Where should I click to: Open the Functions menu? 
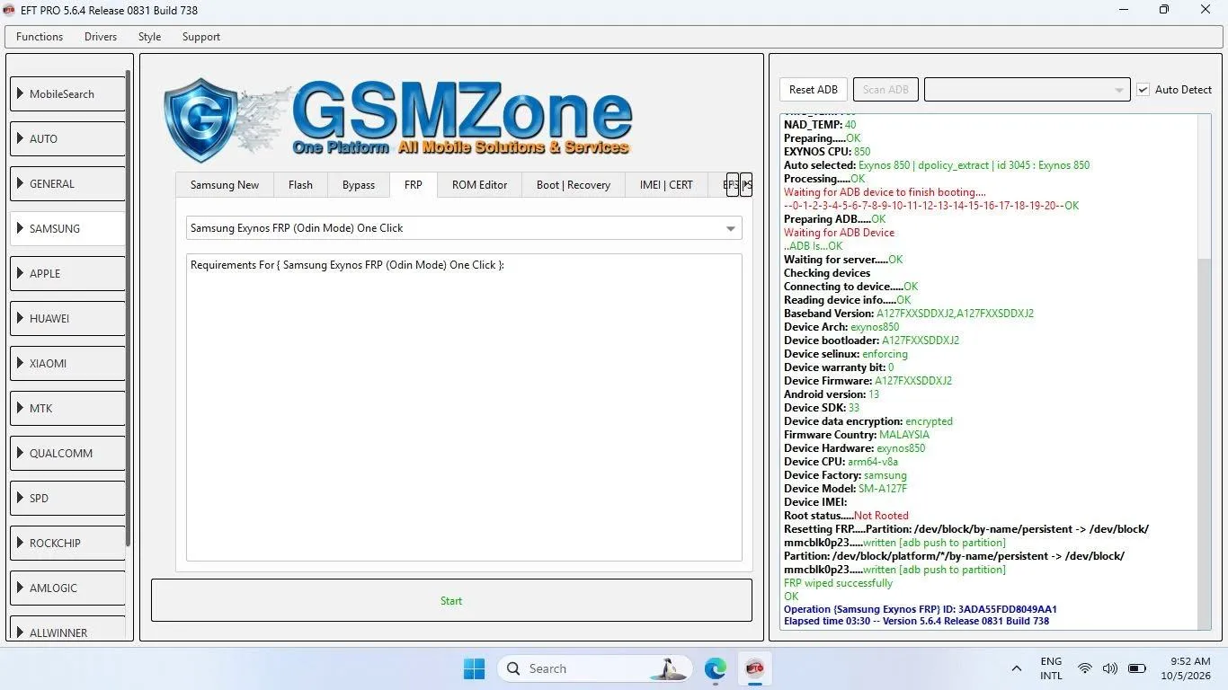40,37
